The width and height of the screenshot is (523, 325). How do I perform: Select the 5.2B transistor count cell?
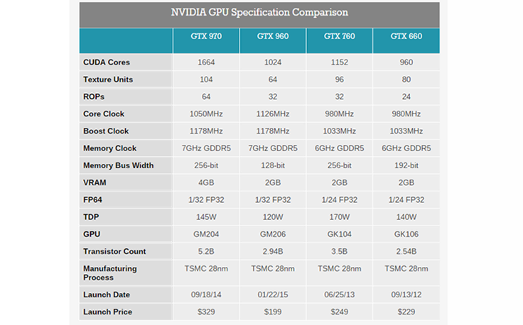tap(206, 251)
